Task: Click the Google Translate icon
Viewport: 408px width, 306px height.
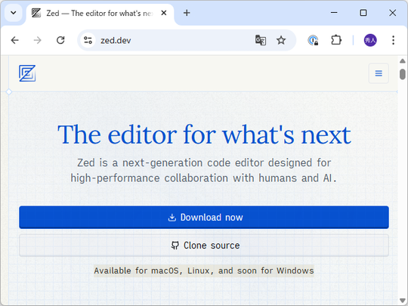Action: click(261, 40)
